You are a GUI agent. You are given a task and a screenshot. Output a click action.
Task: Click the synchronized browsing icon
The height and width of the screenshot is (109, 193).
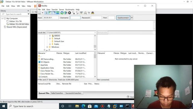pyautogui.click(x=89, y=13)
